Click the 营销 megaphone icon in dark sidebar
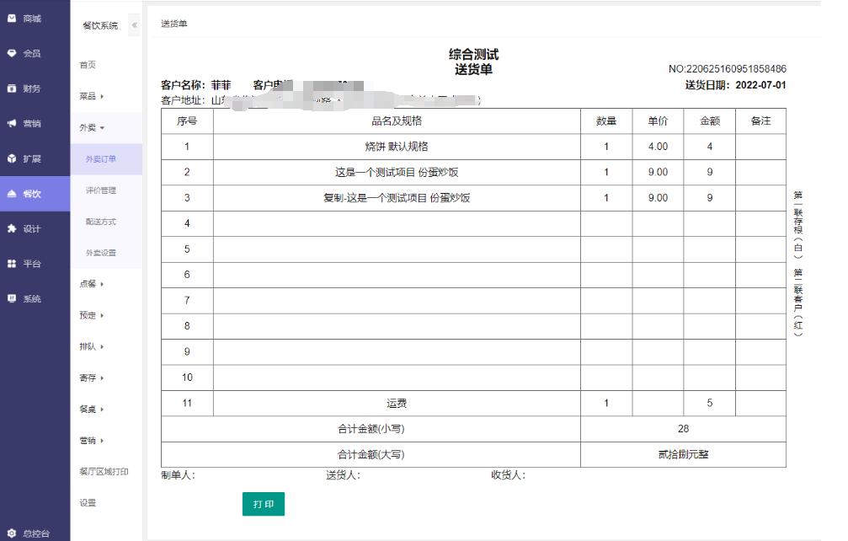Viewport: 848px width, 541px height. pos(13,124)
